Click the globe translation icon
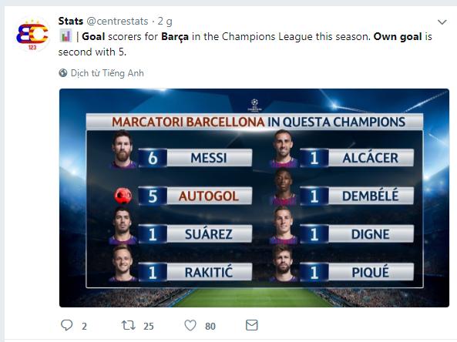The image size is (457, 342). click(x=62, y=73)
